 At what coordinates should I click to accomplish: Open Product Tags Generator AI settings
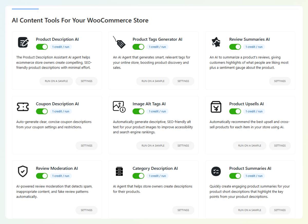(x=183, y=81)
